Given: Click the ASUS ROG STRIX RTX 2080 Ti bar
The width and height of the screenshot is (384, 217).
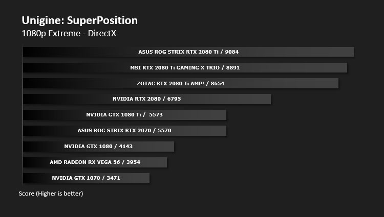Looking at the screenshot, I should (188, 52).
